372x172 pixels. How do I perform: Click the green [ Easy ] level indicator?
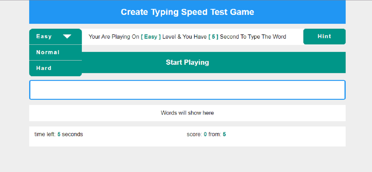click(x=151, y=37)
